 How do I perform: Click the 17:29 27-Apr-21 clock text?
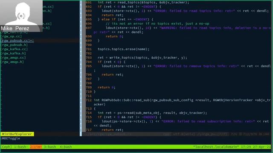(256, 147)
